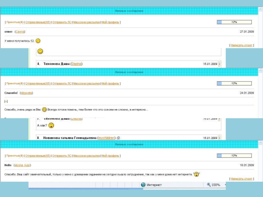Open 'Мой профиль' in the 'Спасибо!' message panel
Screen dimensions: 263x197
[110, 84]
